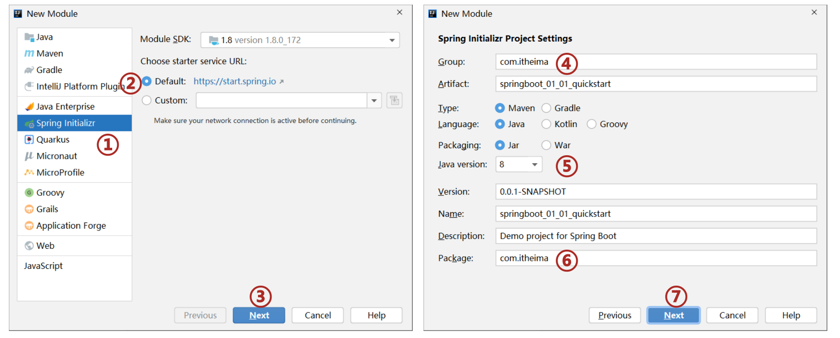The image size is (840, 338).
Task: Select the Quarkus icon
Action: coord(29,140)
